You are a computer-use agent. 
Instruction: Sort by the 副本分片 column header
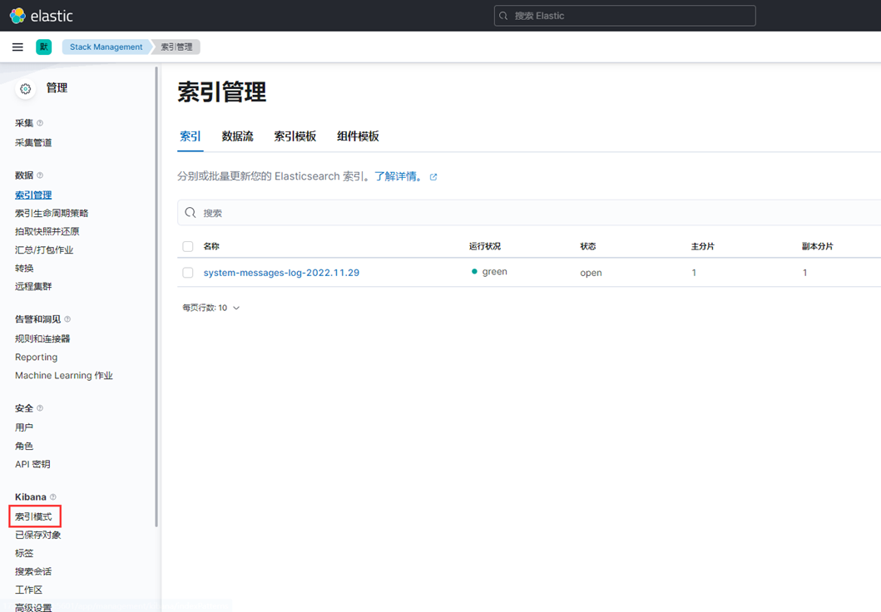[x=818, y=246]
